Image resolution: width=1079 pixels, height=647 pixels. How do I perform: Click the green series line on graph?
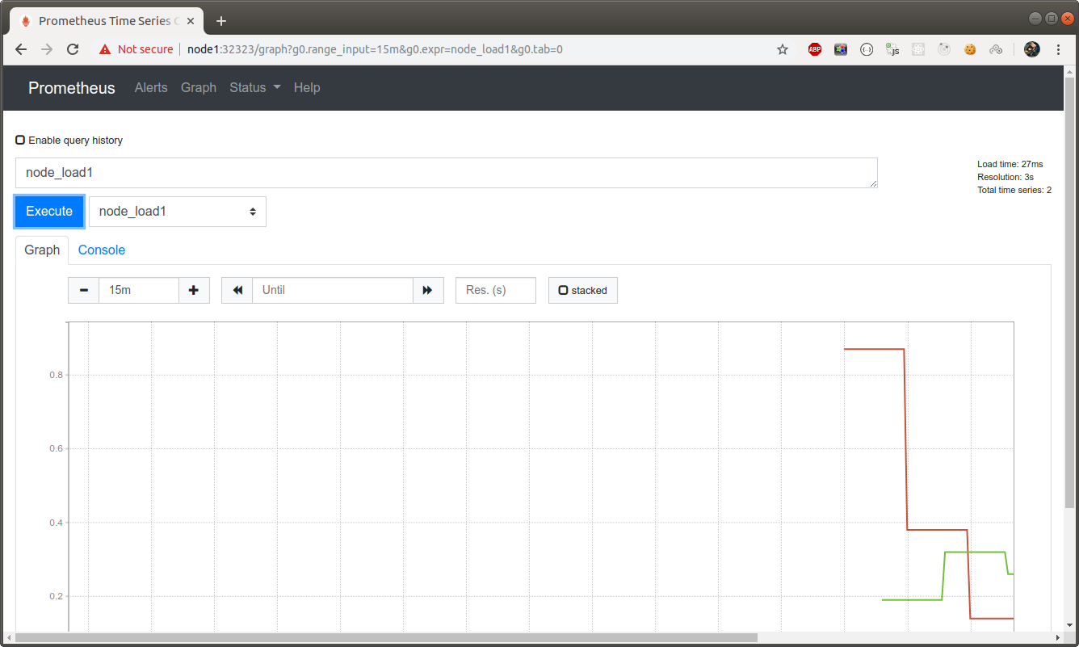(x=975, y=552)
